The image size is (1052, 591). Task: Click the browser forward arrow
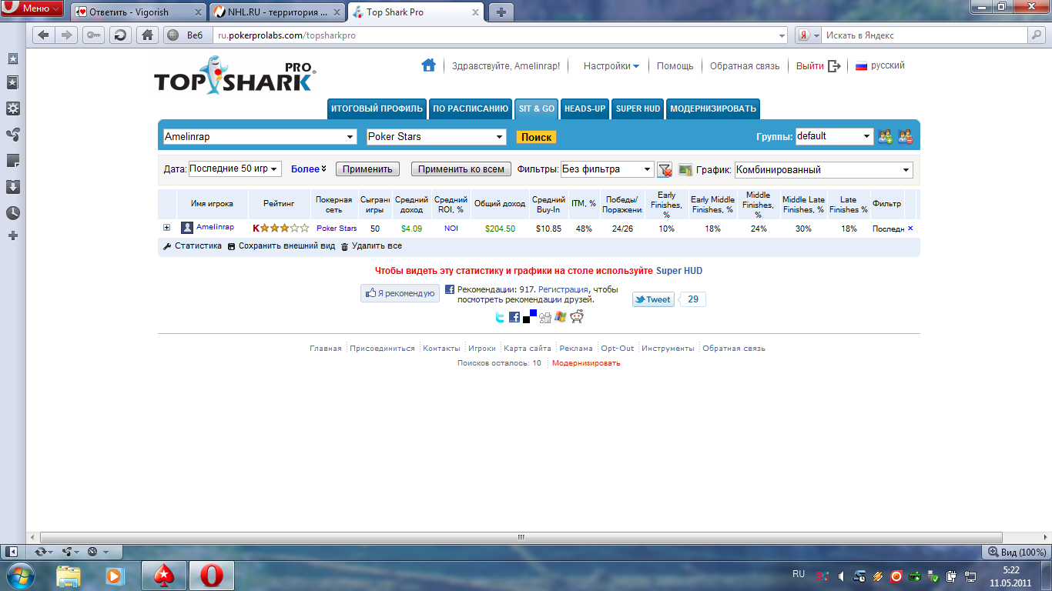click(67, 35)
